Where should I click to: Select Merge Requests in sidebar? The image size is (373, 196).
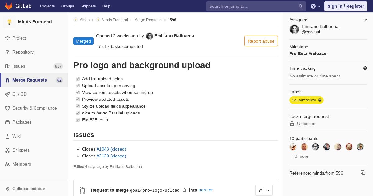click(34, 80)
